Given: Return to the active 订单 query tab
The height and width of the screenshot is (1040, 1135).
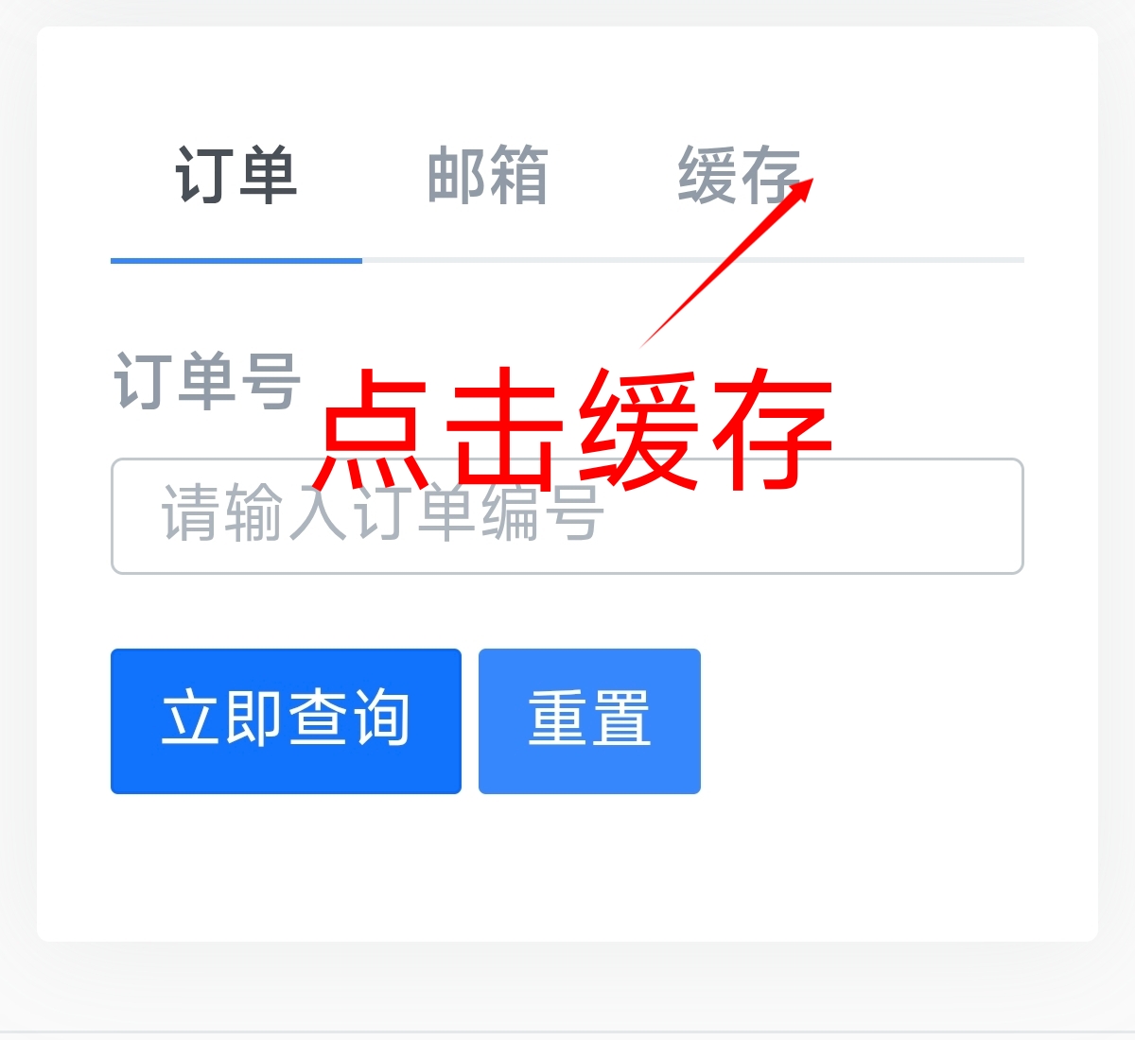Looking at the screenshot, I should pyautogui.click(x=236, y=176).
